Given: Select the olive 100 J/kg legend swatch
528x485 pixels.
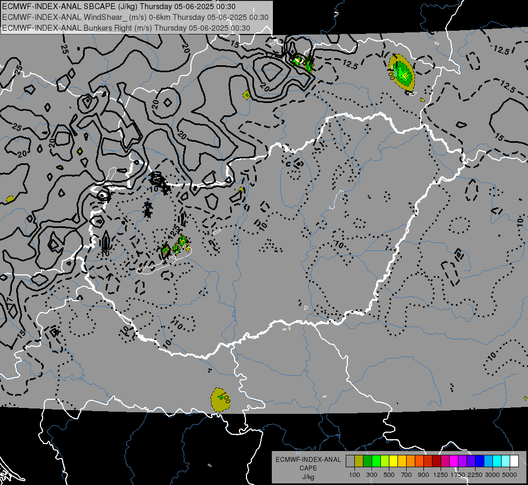Looking at the screenshot, I should (x=359, y=461).
